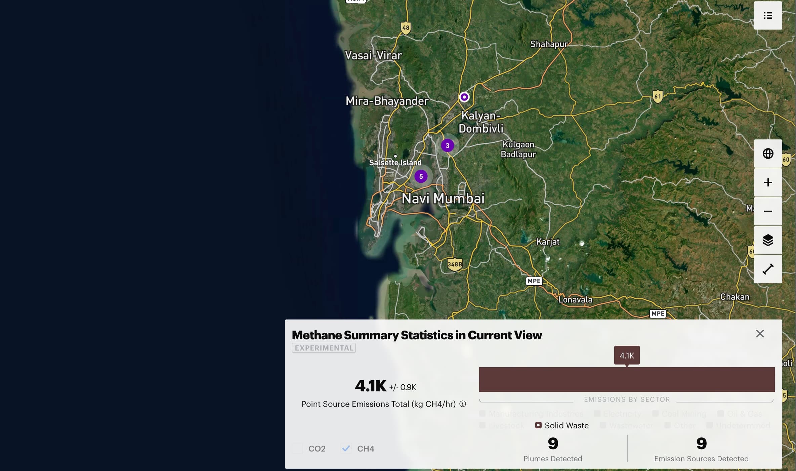Click the emissions total info icon
796x471 pixels.
coord(463,404)
